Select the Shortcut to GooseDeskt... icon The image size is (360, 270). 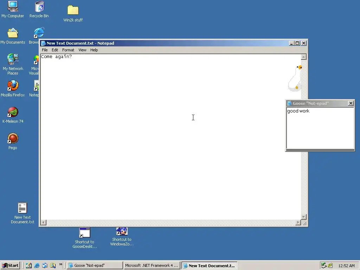pyautogui.click(x=84, y=238)
